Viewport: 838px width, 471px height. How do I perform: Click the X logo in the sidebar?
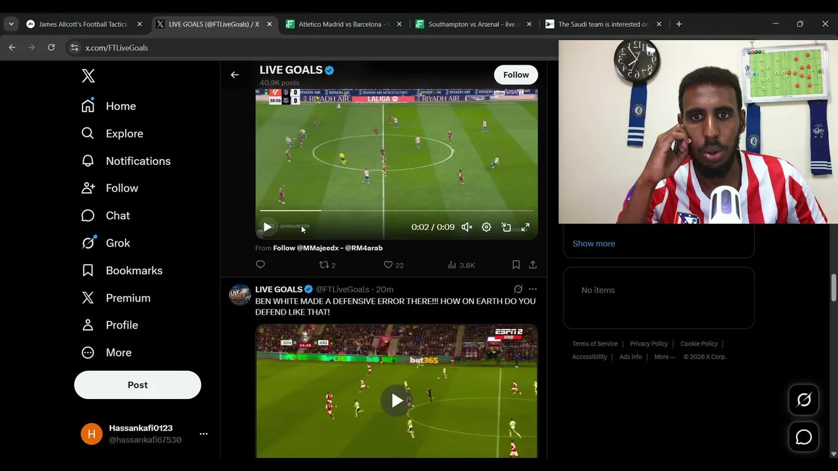point(88,76)
